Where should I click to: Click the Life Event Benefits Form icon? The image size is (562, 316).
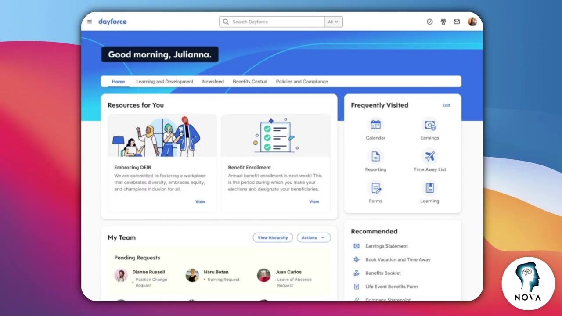357,287
